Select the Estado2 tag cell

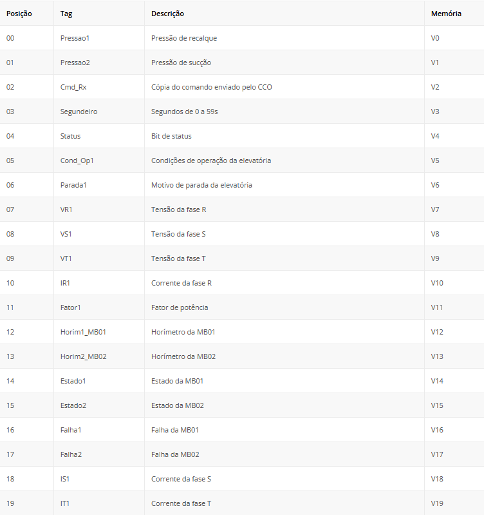pos(73,405)
